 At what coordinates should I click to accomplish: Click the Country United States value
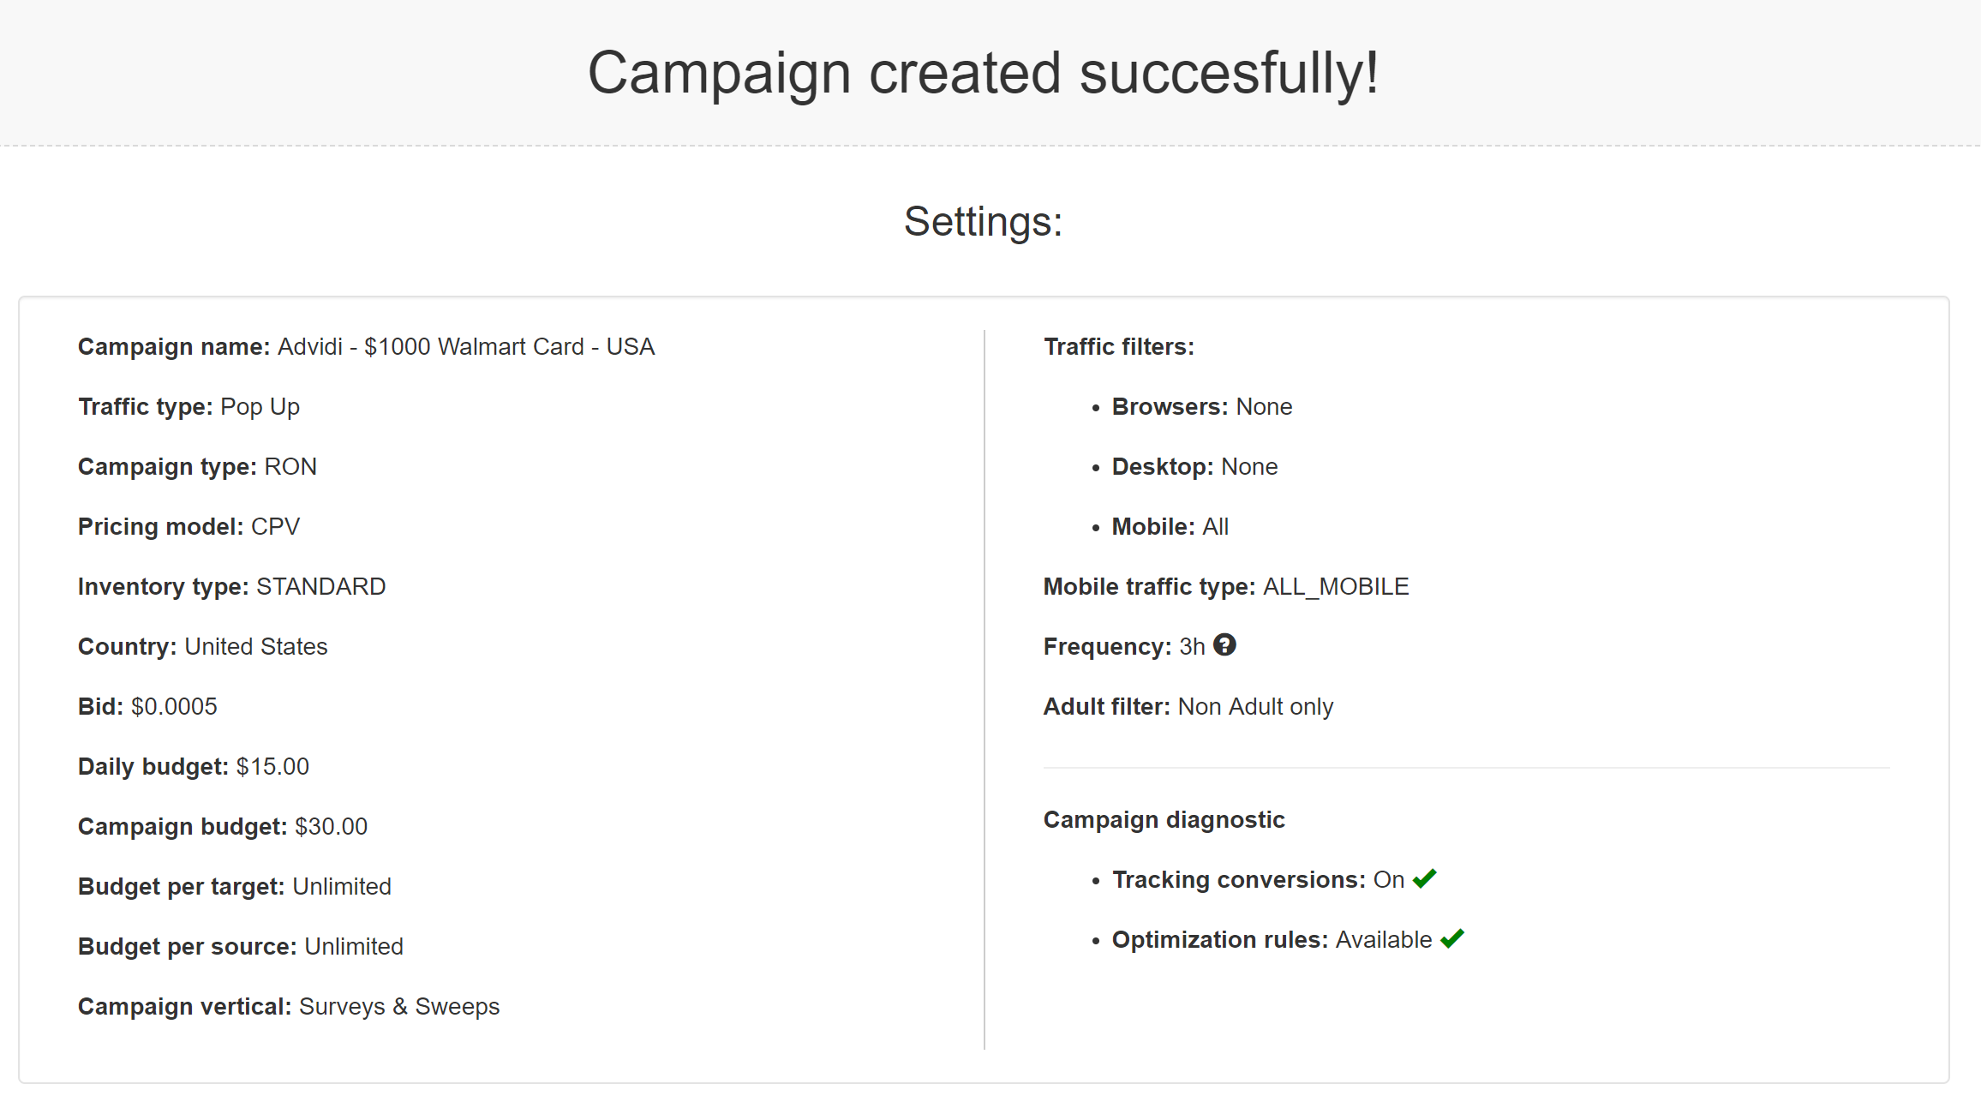(x=255, y=647)
